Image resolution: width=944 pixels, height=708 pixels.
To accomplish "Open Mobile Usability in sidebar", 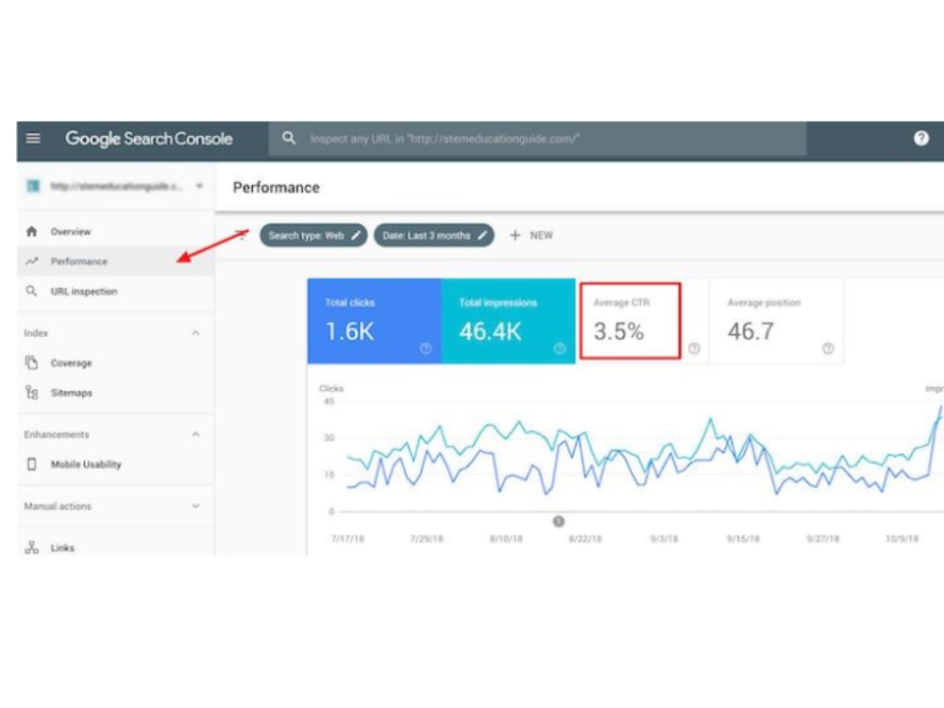I will [x=115, y=464].
